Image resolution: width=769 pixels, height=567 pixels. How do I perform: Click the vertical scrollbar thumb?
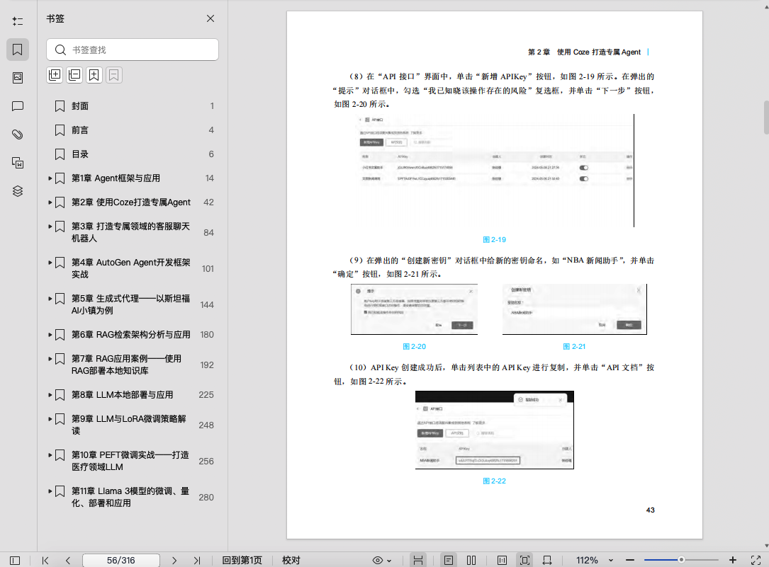(x=766, y=118)
